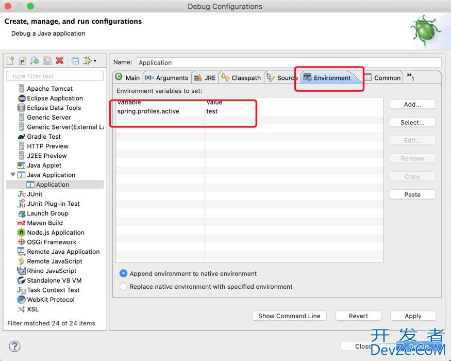Collapse all configuration tree nodes
This screenshot has height=361, width=451.
[75, 61]
